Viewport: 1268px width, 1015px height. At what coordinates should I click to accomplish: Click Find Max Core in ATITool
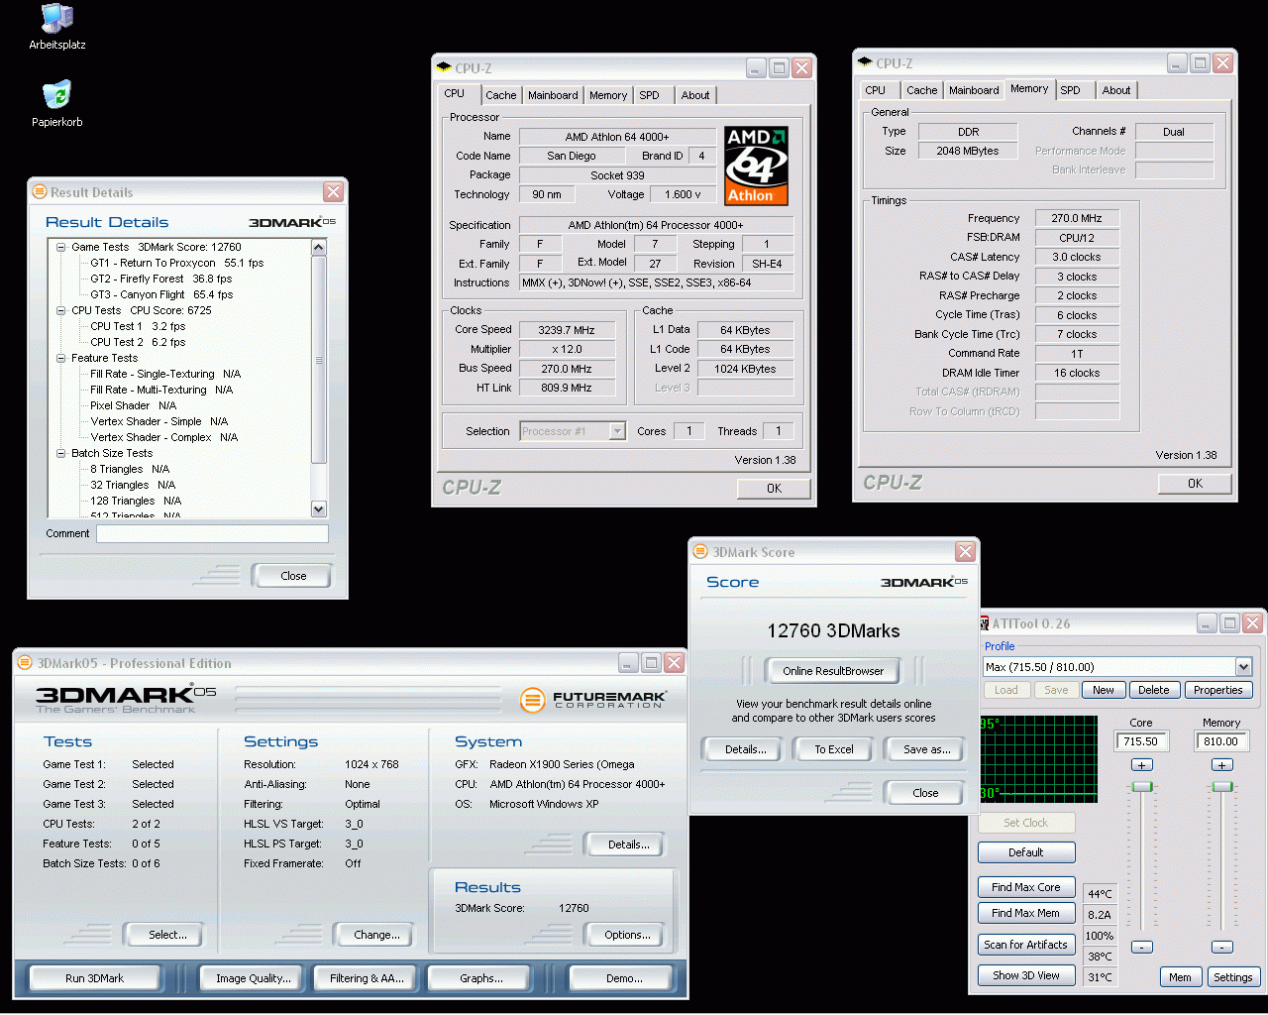[x=1026, y=887]
